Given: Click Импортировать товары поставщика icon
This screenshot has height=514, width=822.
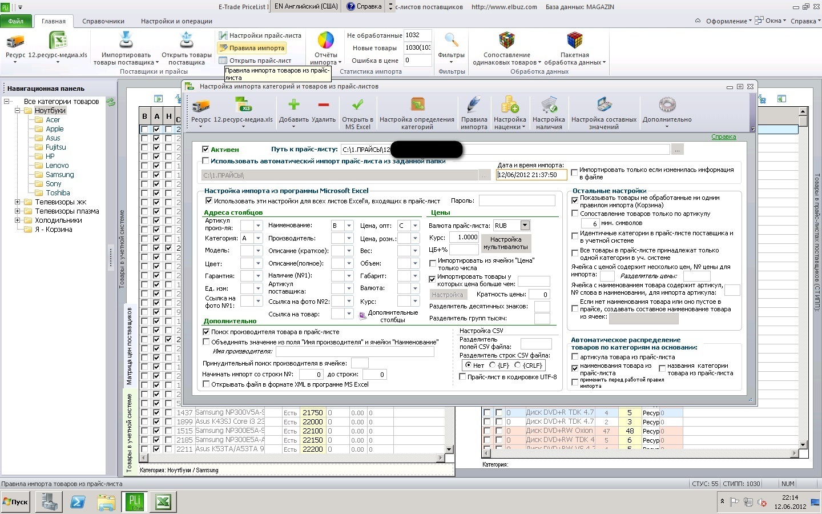Looking at the screenshot, I should pyautogui.click(x=126, y=41).
